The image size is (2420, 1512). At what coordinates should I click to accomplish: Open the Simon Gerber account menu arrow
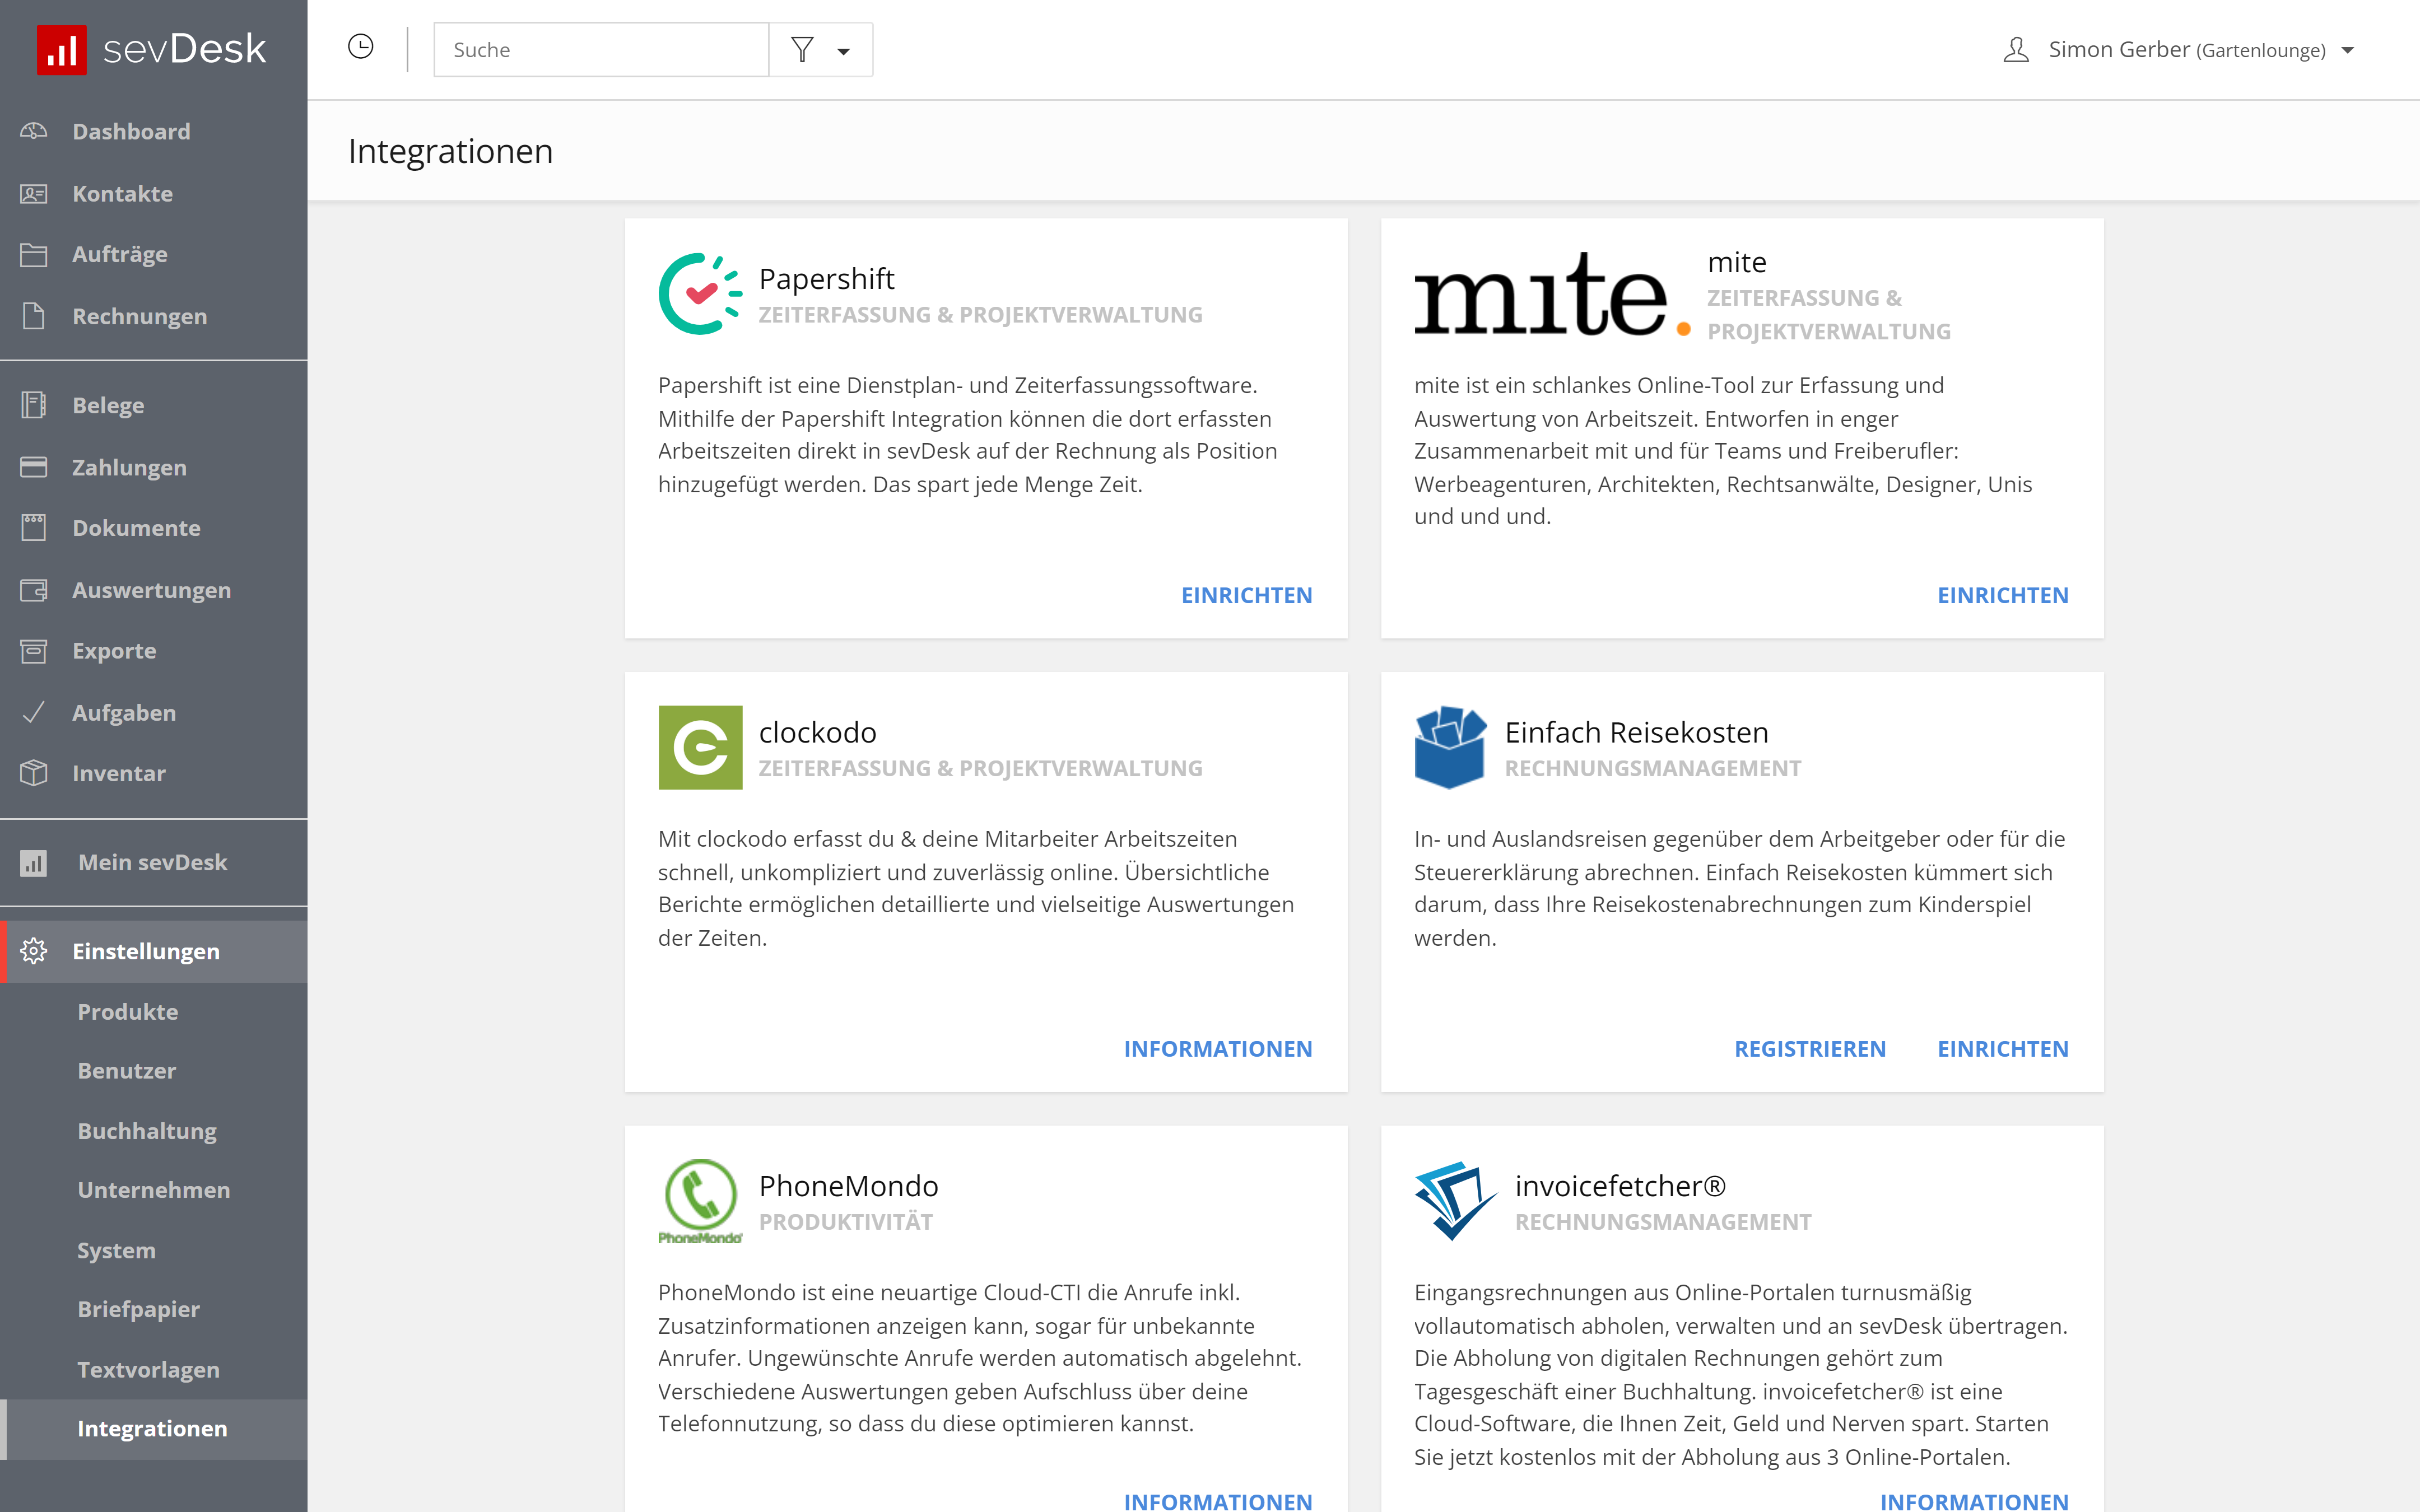coord(2348,50)
